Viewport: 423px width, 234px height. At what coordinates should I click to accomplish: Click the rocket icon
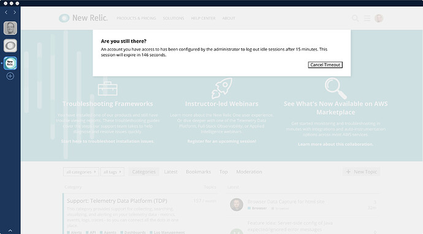[222, 88]
